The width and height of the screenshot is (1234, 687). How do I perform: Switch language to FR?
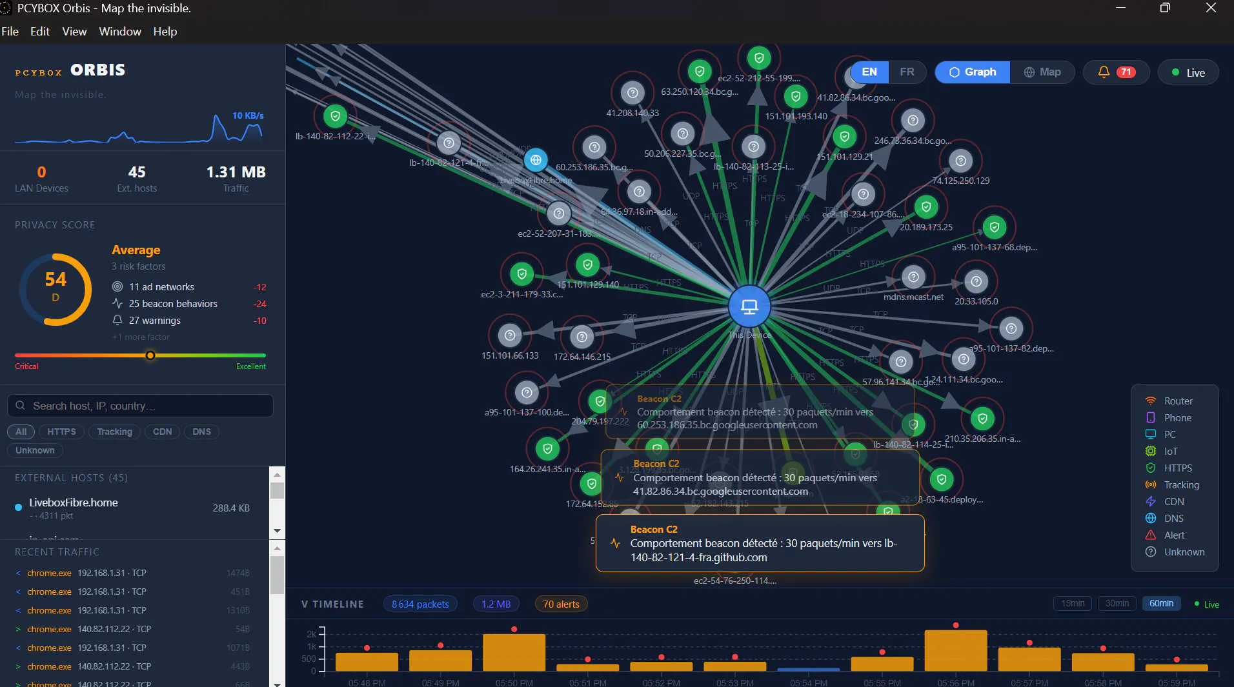[x=907, y=72]
